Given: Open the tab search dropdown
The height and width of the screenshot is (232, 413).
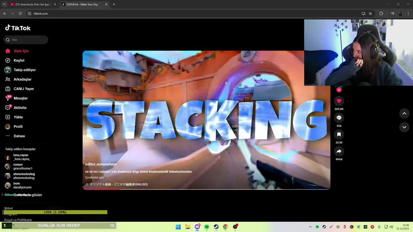Looking at the screenshot, I should (x=4, y=5).
